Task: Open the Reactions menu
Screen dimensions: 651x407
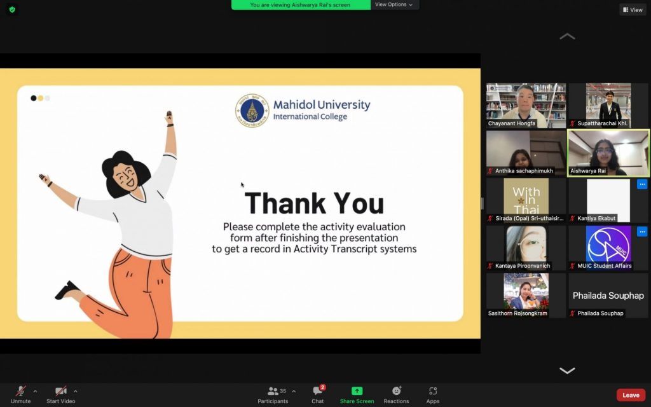Action: pos(396,394)
